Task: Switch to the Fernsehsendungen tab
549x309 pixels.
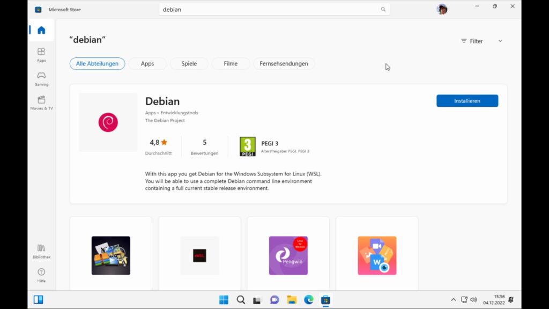Action: (x=284, y=64)
